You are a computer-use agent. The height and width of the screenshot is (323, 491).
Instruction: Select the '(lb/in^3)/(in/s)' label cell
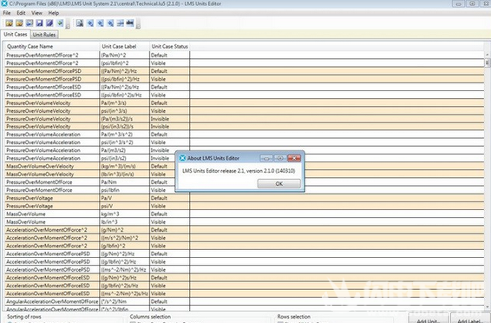125,175
